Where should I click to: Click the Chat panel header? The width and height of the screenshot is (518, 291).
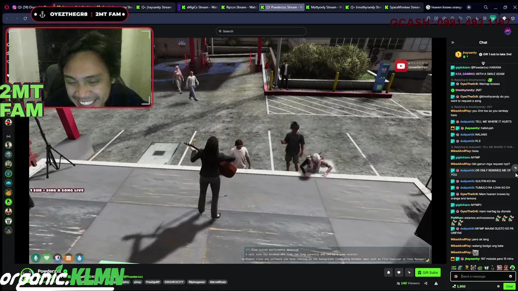tap(483, 42)
